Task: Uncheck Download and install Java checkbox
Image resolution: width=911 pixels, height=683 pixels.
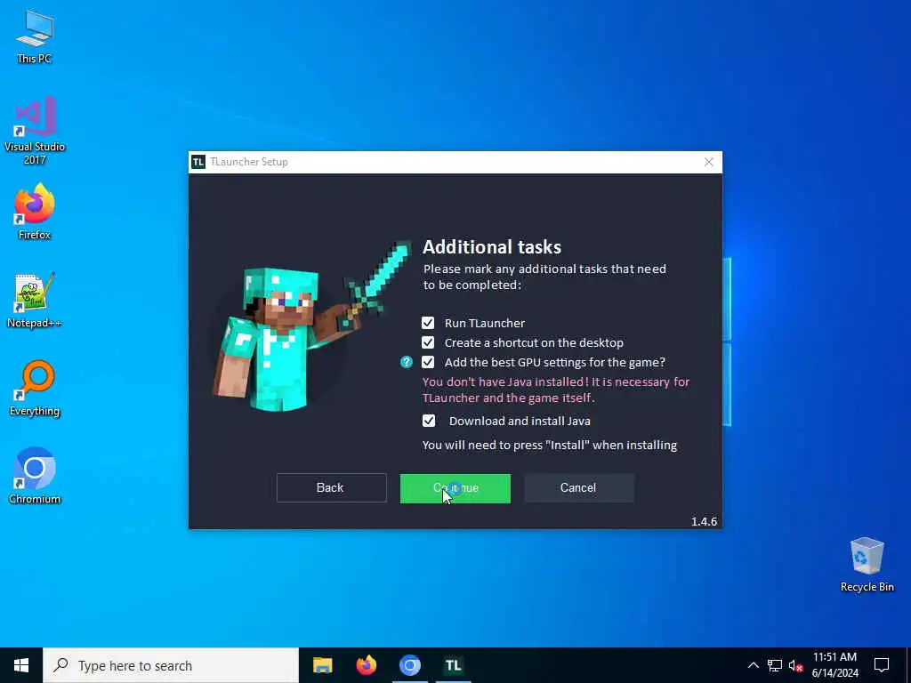Action: [428, 421]
